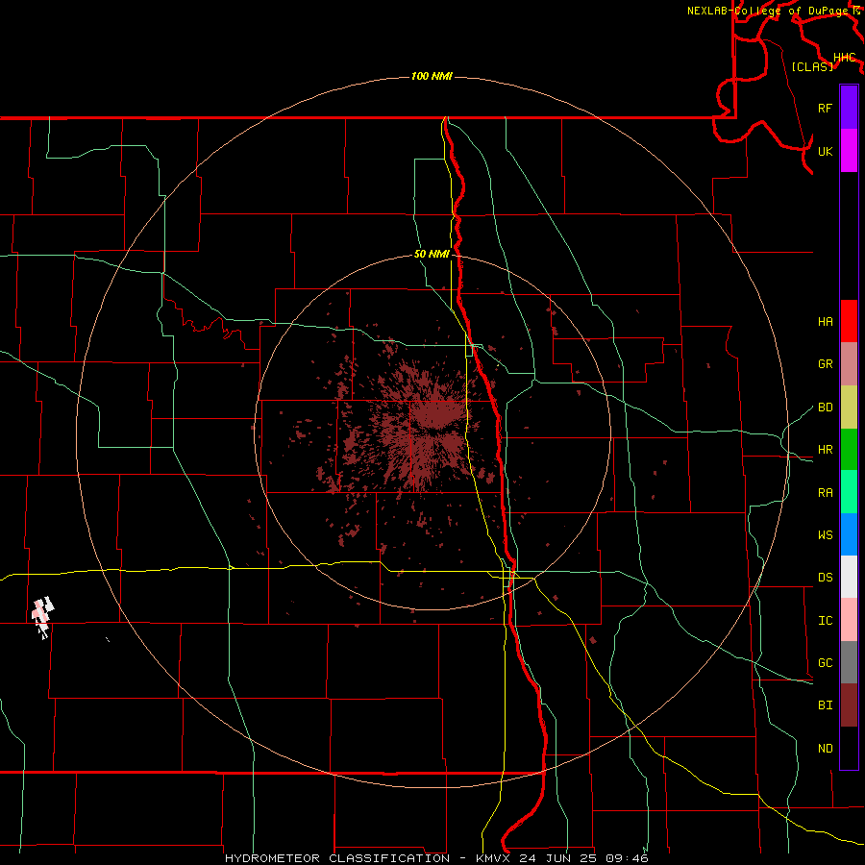This screenshot has width=865, height=865.
Task: Click the gray GC color swatch
Action: tap(849, 662)
